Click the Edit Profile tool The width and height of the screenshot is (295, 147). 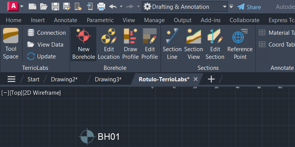(x=149, y=44)
